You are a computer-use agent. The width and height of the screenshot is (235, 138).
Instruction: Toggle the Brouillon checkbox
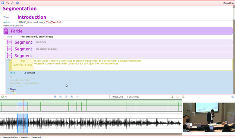[x=222, y=3]
